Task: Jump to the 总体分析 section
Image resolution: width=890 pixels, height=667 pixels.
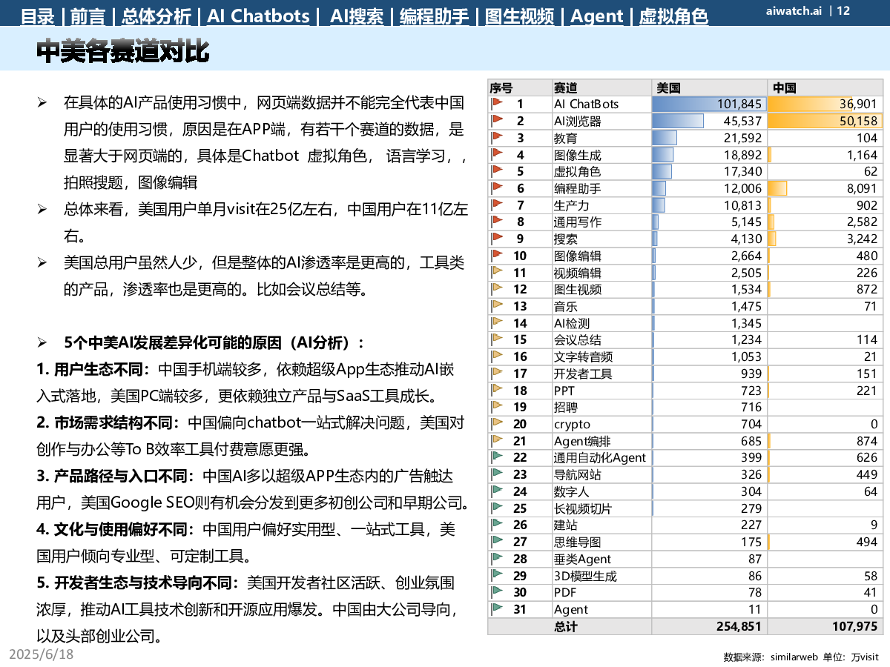Action: [x=156, y=16]
